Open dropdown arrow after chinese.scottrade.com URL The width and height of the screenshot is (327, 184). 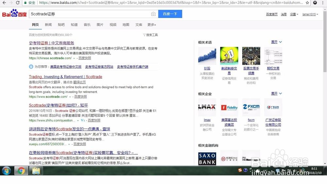coord(74,58)
